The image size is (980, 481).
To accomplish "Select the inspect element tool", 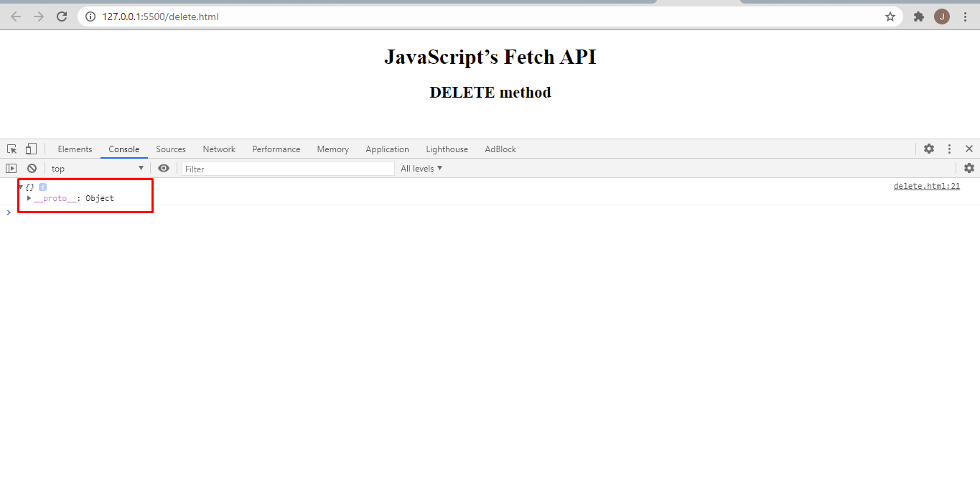I will click(x=11, y=148).
